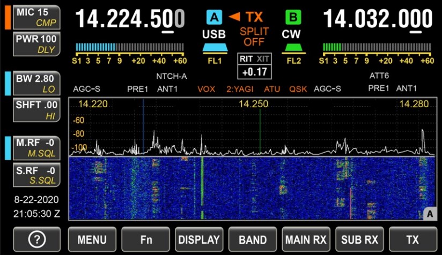Select the MIC 15 CMP control
The image size is (442, 255).
pos(36,18)
